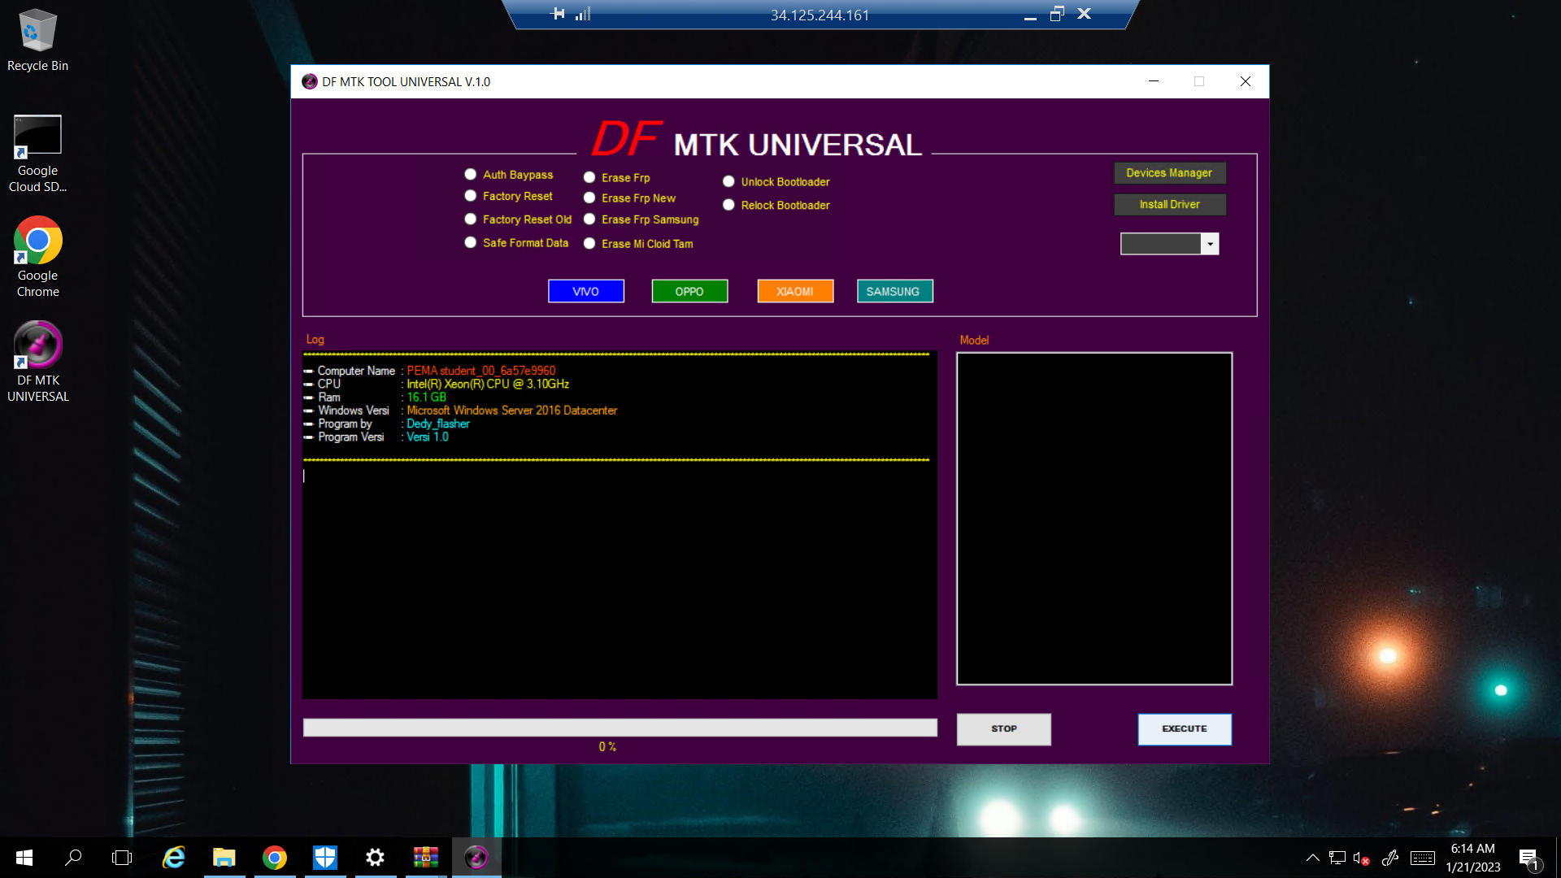Click the SAMSUNG brand button
The image size is (1561, 878).
pos(894,290)
